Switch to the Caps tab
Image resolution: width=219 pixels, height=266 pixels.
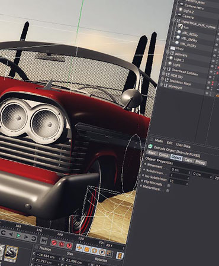(x=188, y=160)
